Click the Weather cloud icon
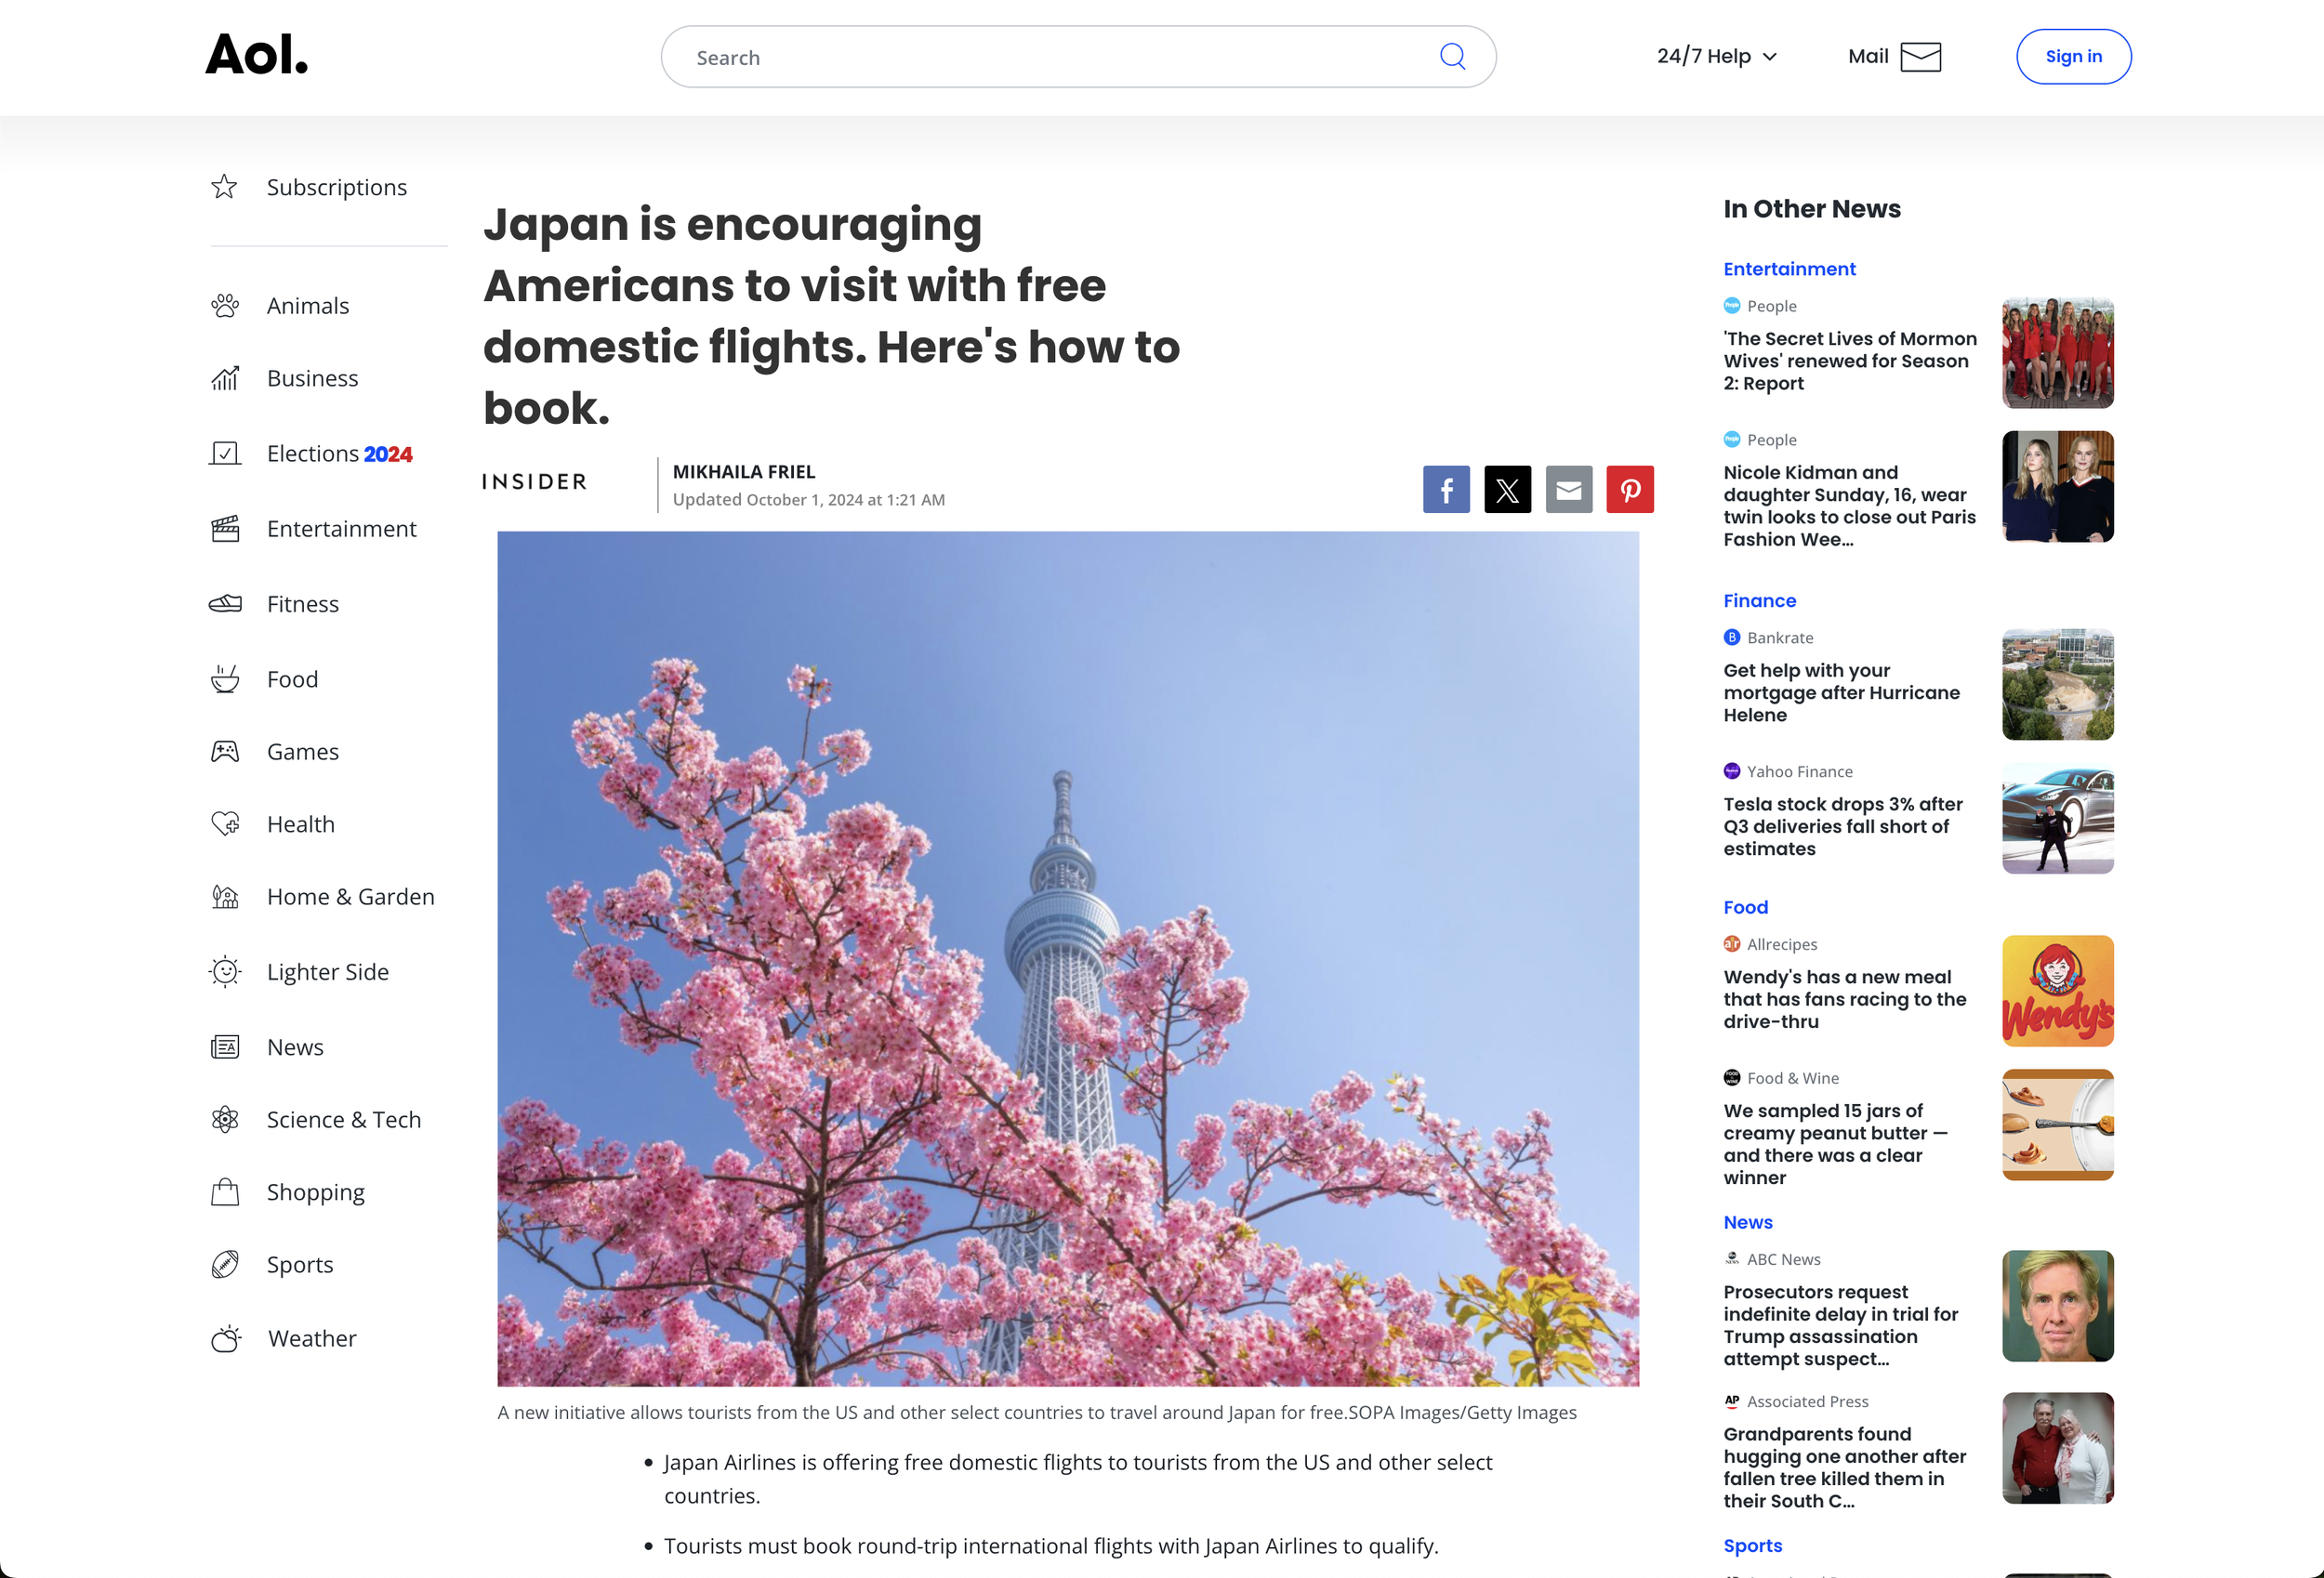The image size is (2324, 1578). pyautogui.click(x=226, y=1339)
